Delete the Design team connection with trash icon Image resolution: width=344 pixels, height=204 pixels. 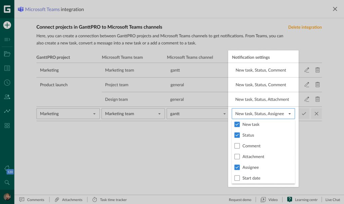317,99
